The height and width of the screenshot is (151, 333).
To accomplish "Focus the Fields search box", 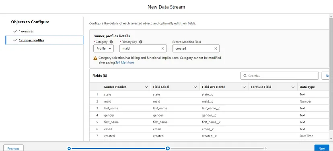I will point(280,76).
